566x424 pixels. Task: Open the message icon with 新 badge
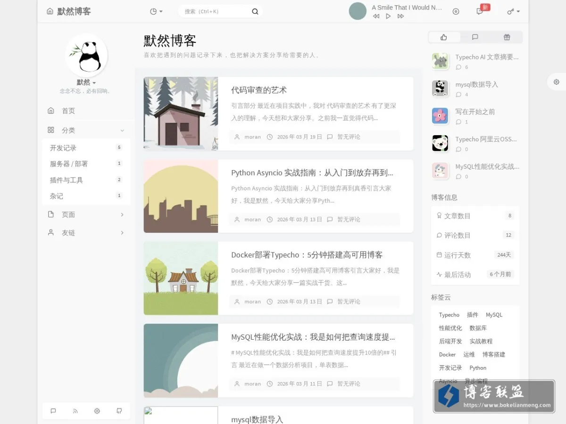[480, 11]
